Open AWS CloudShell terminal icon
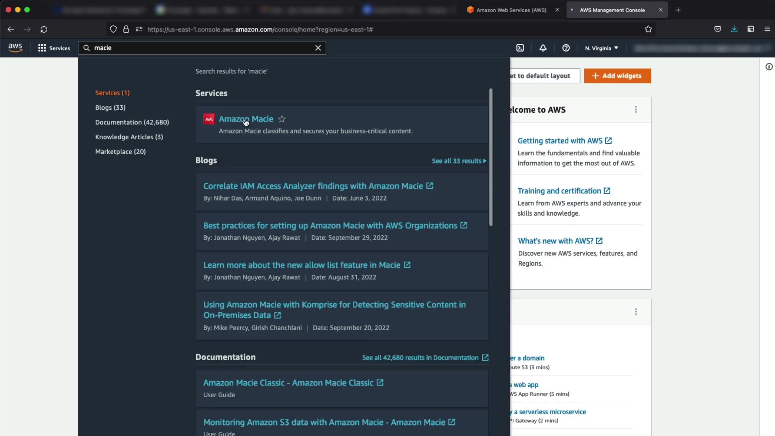This screenshot has height=436, width=775. pyautogui.click(x=520, y=48)
